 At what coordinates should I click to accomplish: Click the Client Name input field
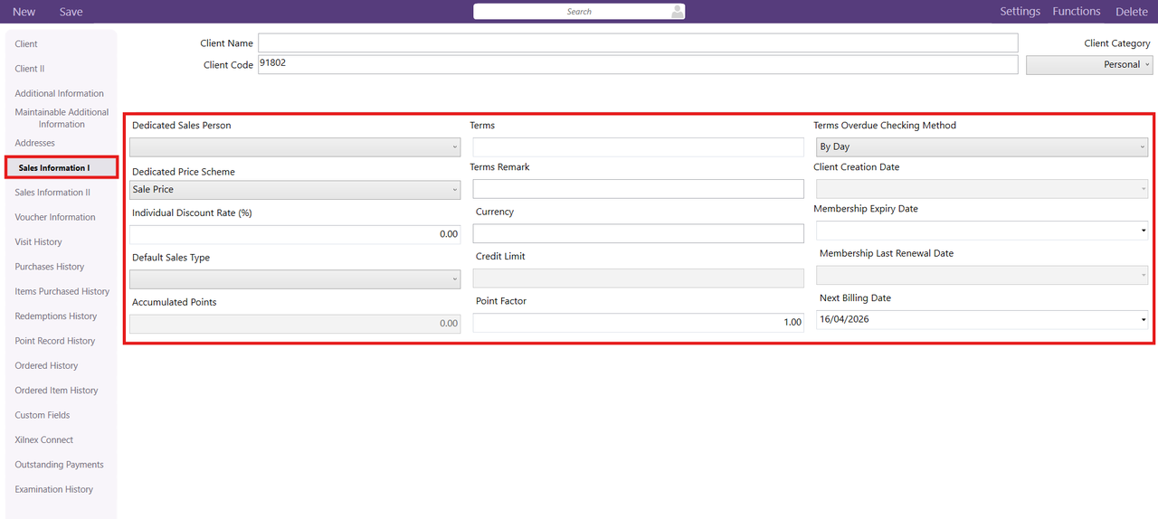point(637,43)
